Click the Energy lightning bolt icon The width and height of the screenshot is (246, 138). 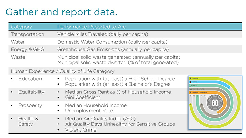tap(191, 78)
